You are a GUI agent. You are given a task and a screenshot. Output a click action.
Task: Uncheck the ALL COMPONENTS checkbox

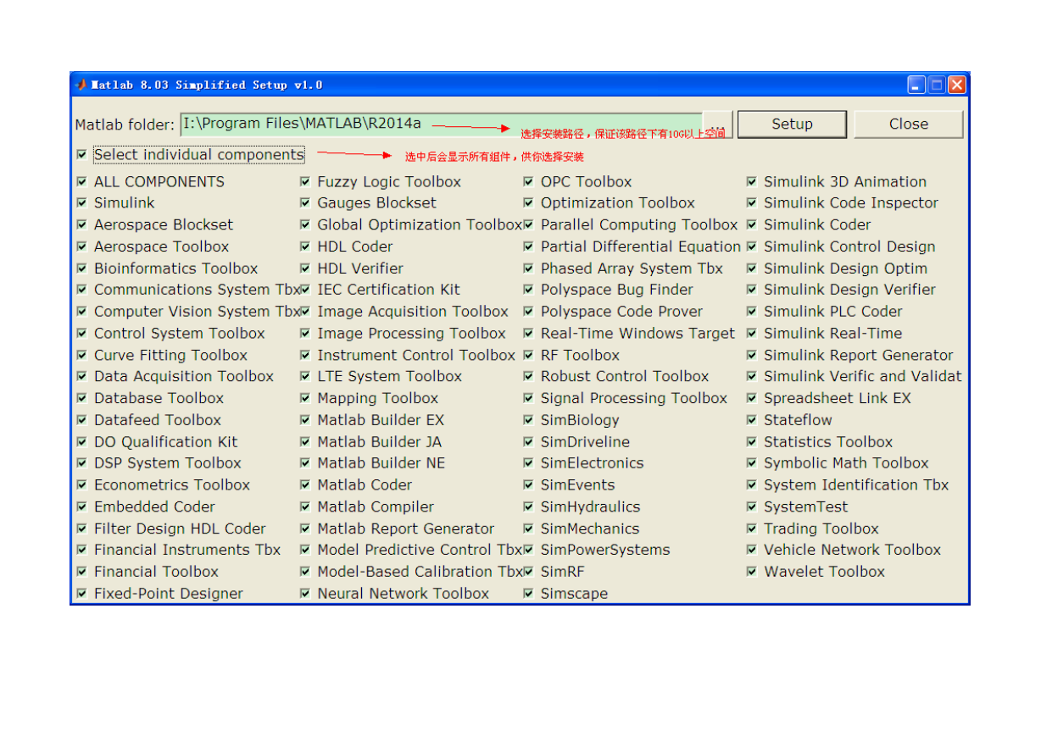click(x=82, y=181)
